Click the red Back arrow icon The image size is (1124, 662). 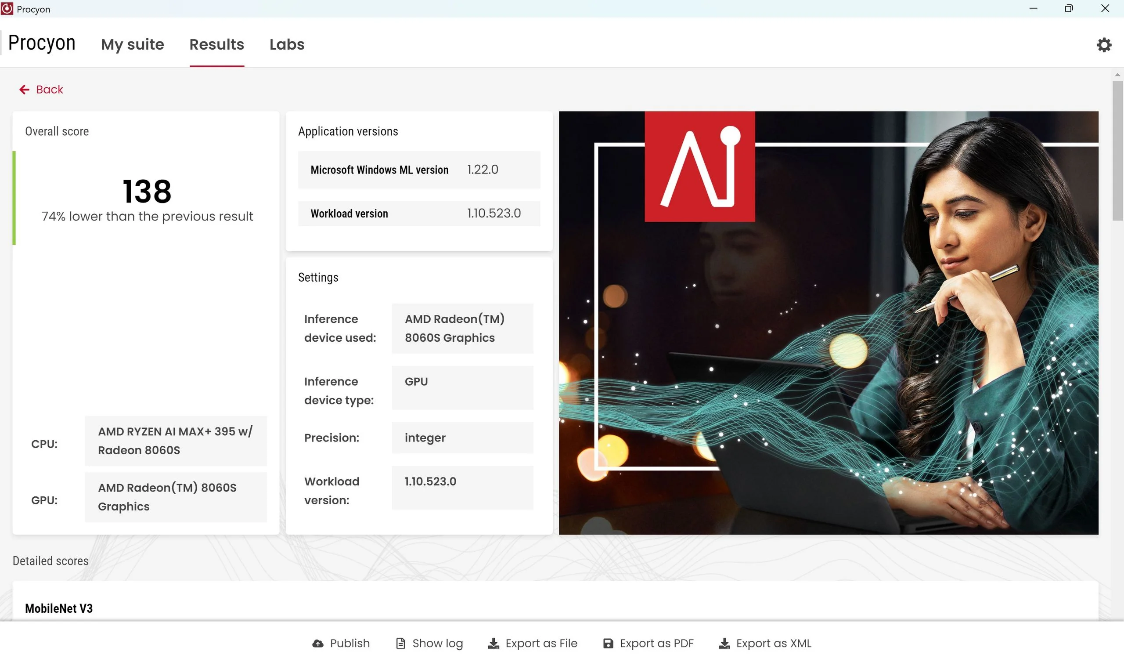[24, 90]
